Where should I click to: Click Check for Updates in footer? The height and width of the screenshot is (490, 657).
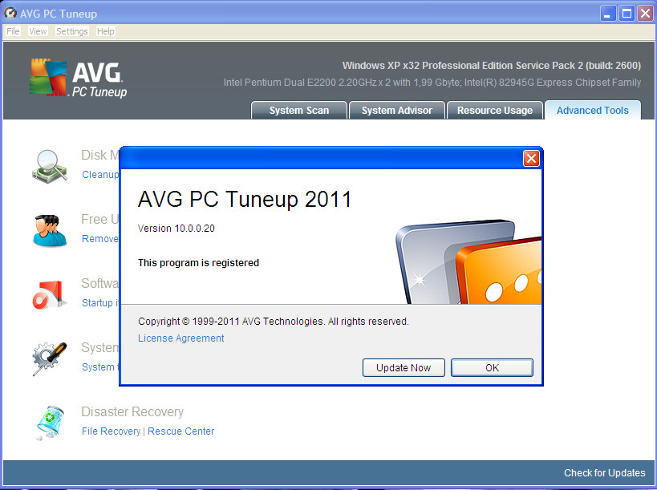(605, 473)
